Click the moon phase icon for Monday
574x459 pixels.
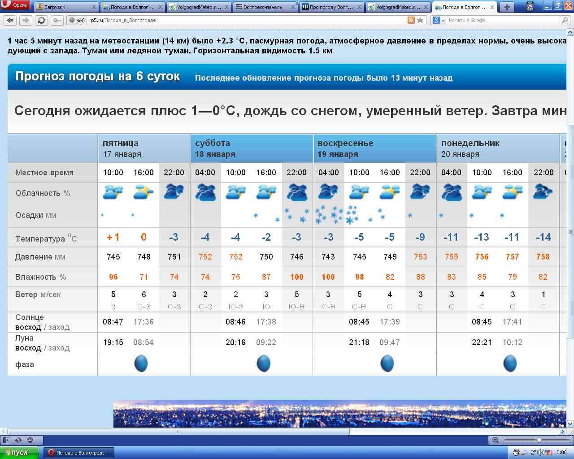[510, 364]
